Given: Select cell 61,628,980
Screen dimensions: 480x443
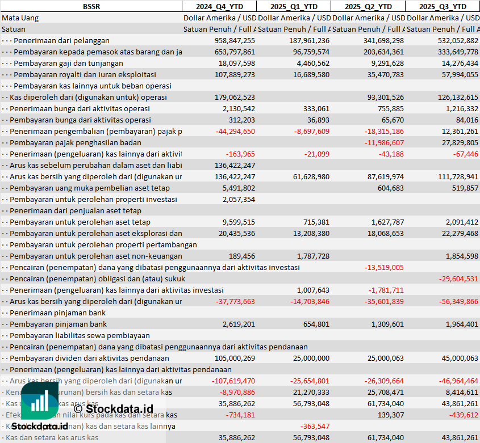Looking at the screenshot, I should pyautogui.click(x=311, y=176).
